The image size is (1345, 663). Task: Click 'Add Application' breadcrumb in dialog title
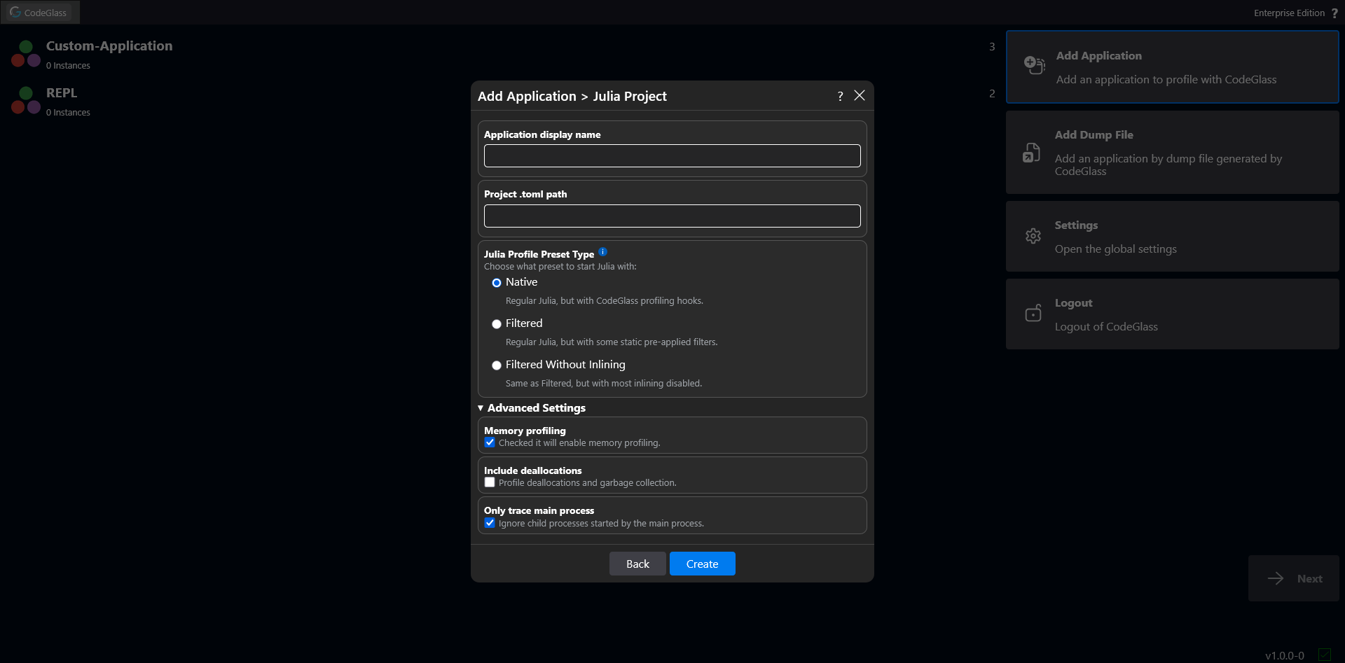coord(527,97)
